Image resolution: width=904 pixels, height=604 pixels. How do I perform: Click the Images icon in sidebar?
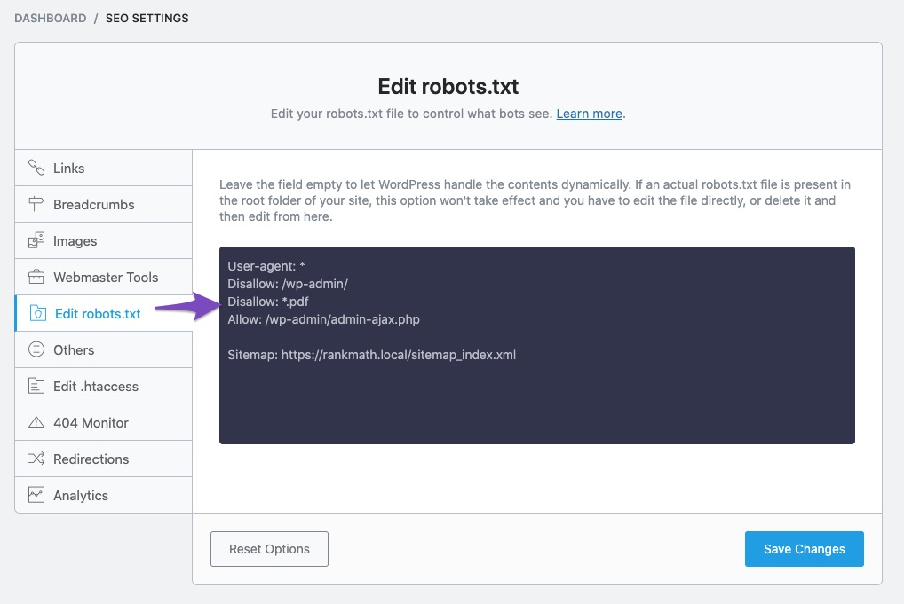point(36,240)
